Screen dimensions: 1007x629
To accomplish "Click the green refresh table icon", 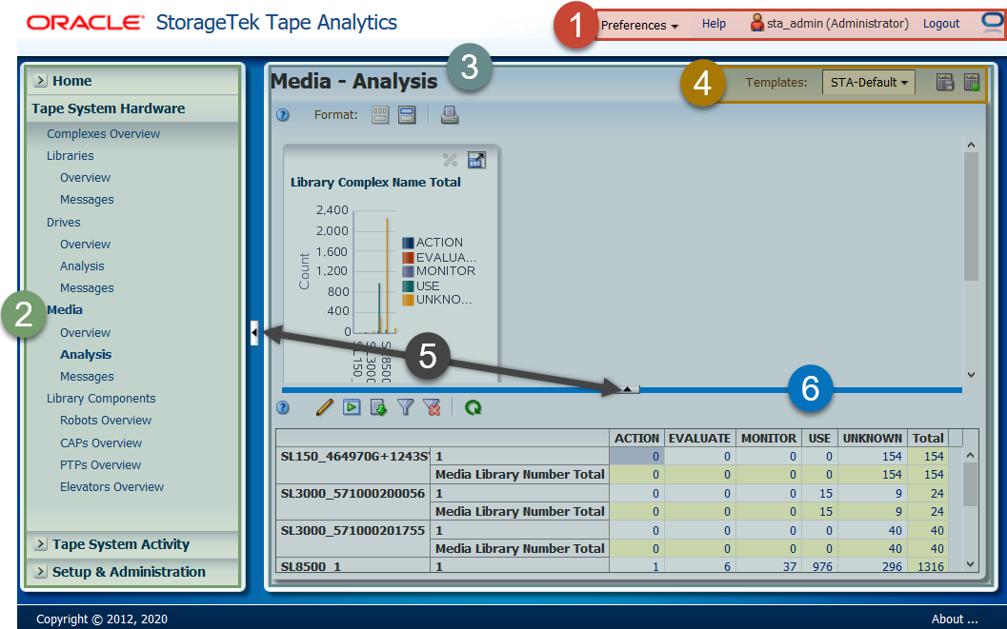I will click(473, 407).
